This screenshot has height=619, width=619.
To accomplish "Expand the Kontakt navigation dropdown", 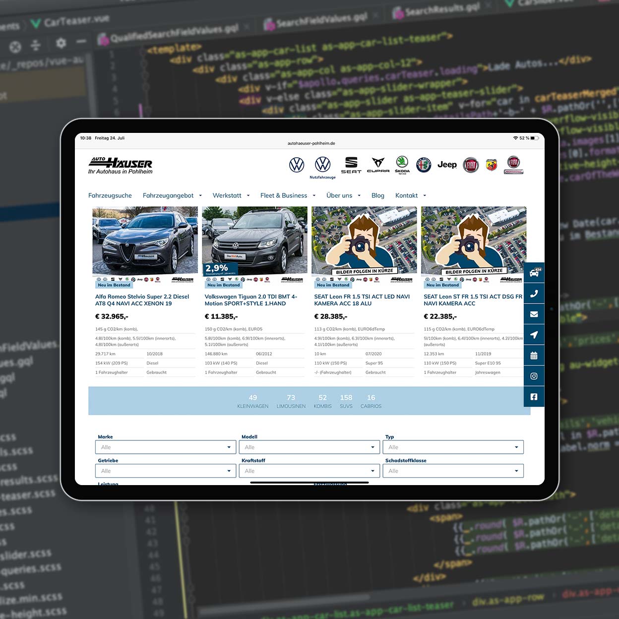I will tap(411, 195).
